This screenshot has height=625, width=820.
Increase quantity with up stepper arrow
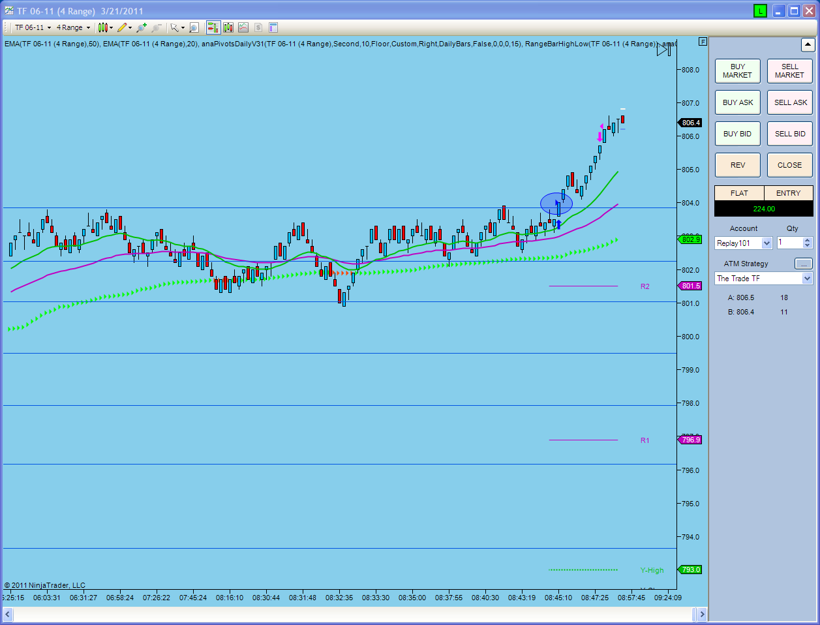[808, 240]
